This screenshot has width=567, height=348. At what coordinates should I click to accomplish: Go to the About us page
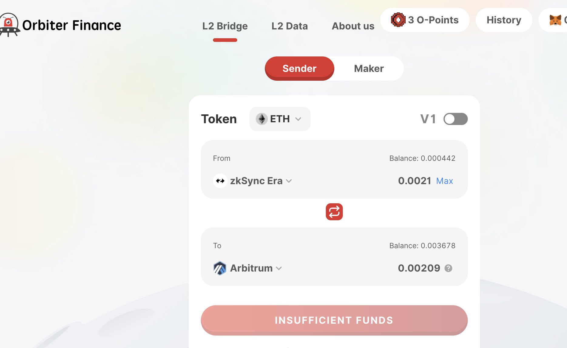tap(353, 26)
